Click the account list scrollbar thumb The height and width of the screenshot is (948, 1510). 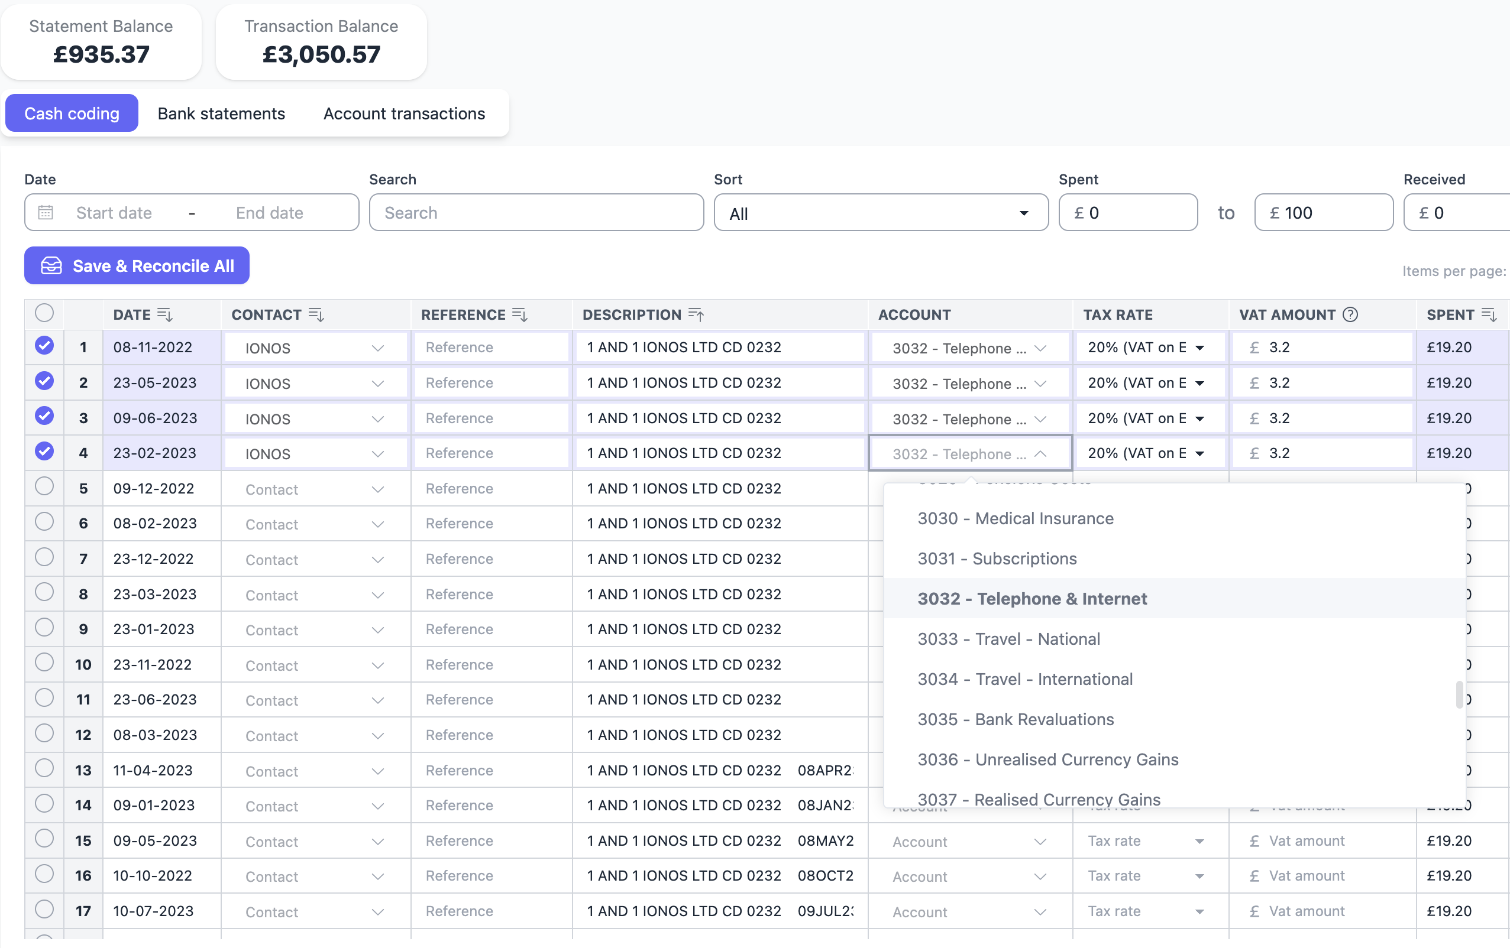coord(1459,694)
